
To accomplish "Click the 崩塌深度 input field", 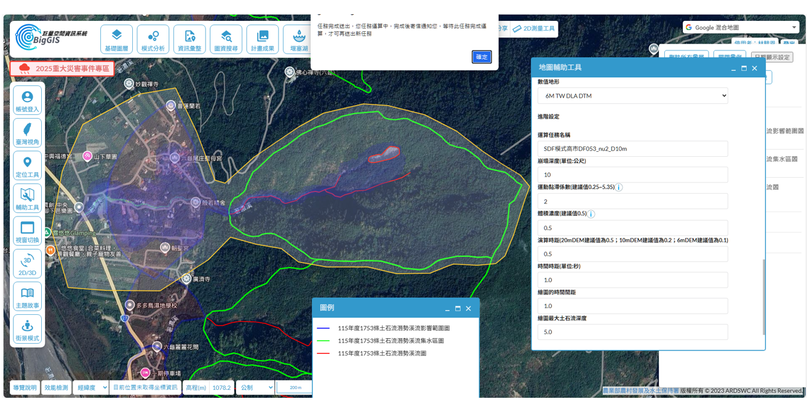I will point(633,175).
